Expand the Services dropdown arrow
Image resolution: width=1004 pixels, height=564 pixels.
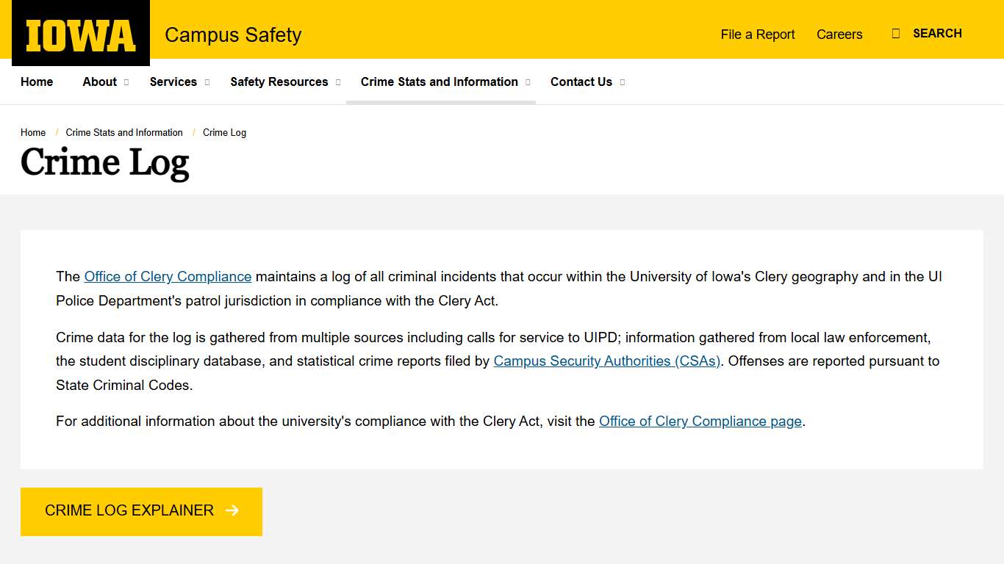pos(206,82)
